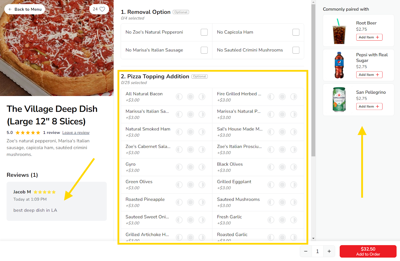Click the heart favorite icon
This screenshot has height=261, width=400.
point(102,9)
